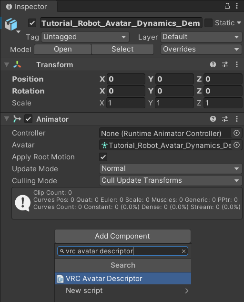Uncheck Apply Root Motion
Screen dimensions: 244x302
click(103, 157)
